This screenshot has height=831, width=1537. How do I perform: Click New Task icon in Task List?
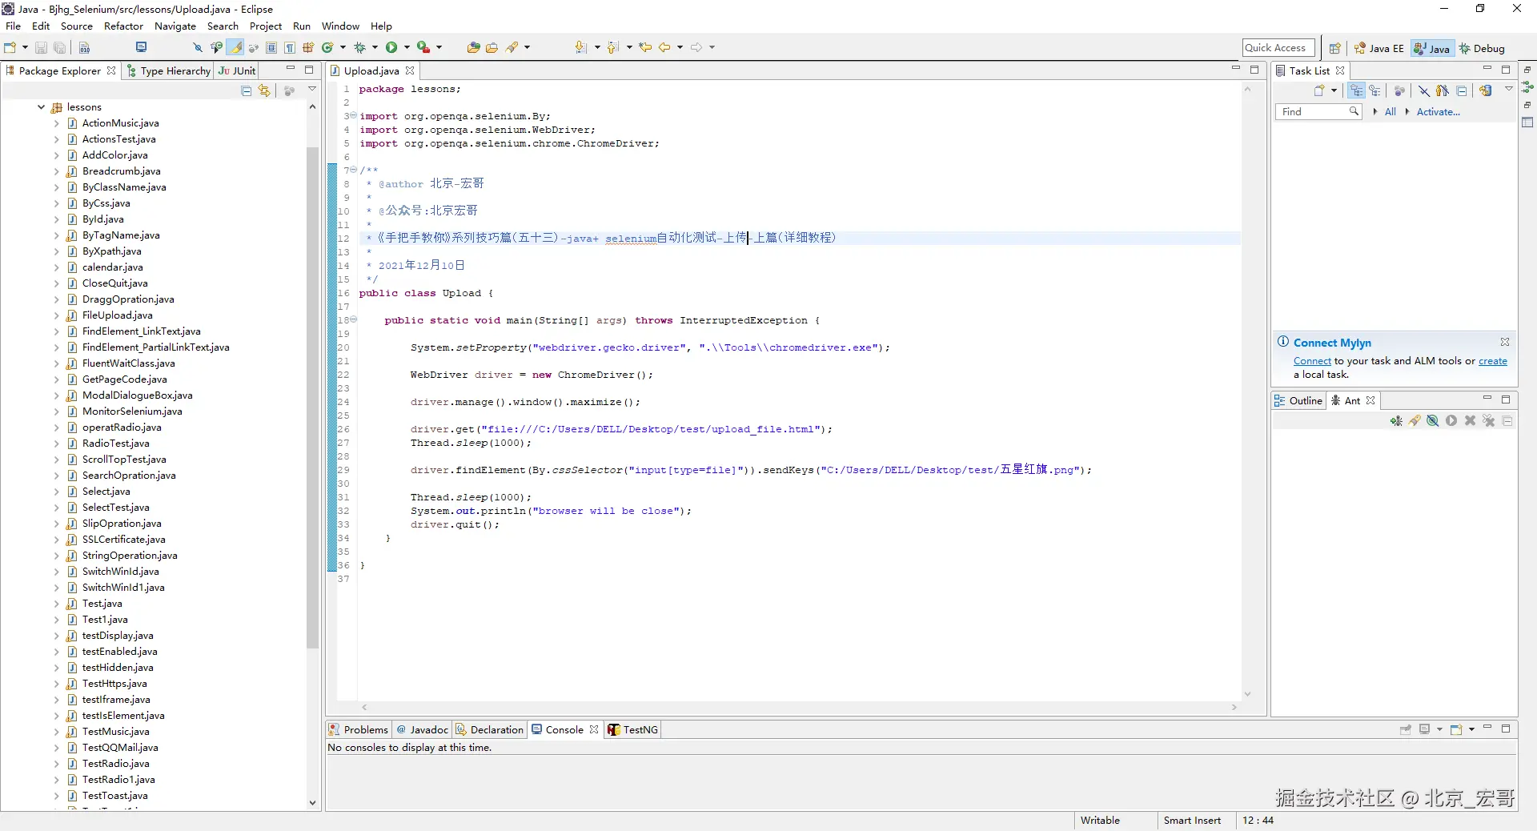[1319, 91]
